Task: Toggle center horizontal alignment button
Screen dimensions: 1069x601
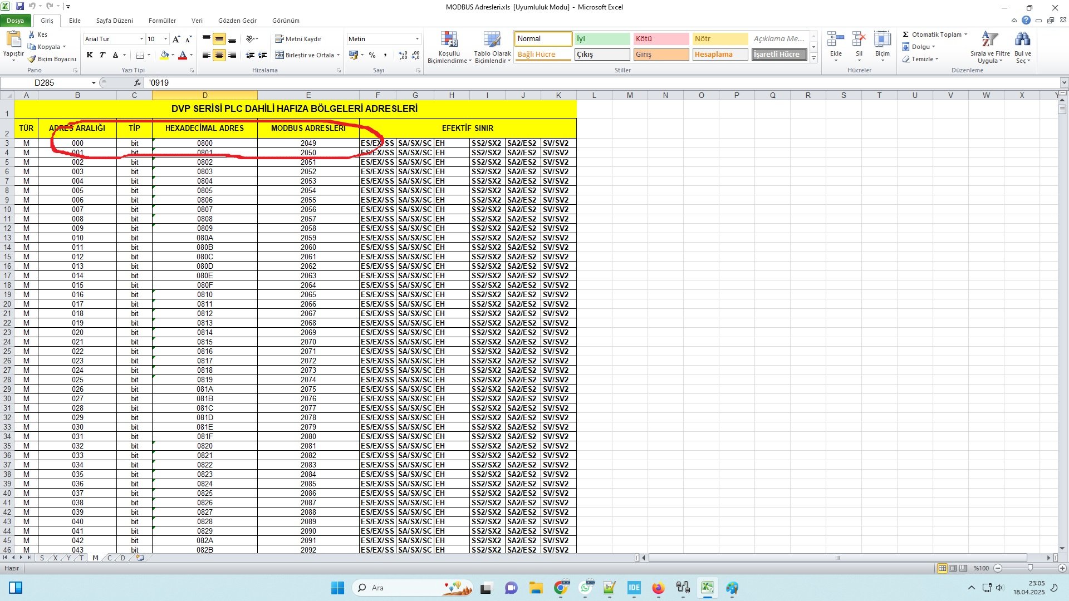Action: click(219, 55)
